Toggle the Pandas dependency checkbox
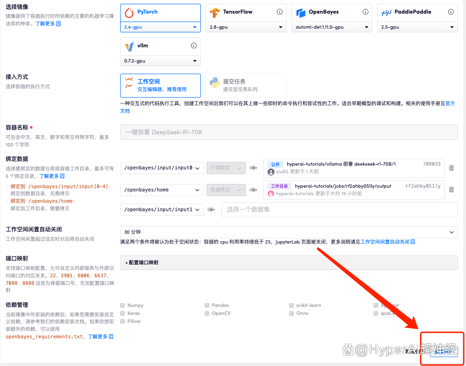 207,305
